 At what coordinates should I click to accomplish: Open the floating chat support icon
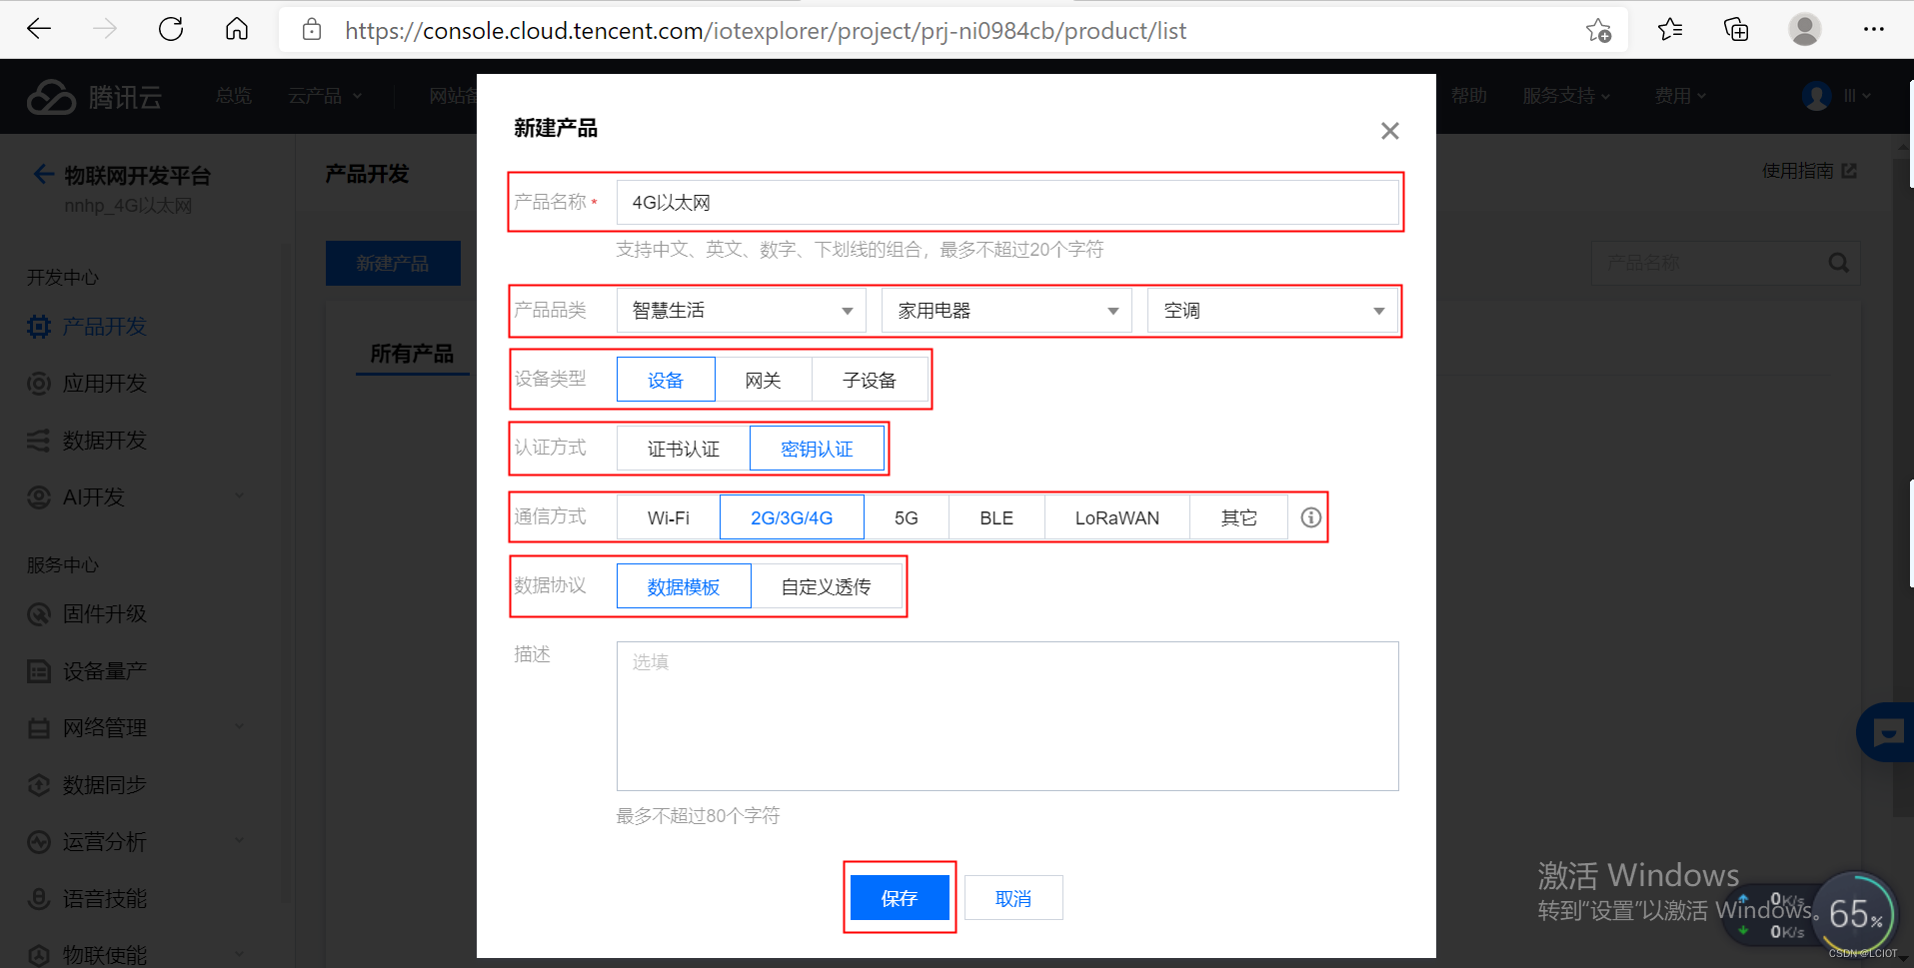coord(1886,733)
